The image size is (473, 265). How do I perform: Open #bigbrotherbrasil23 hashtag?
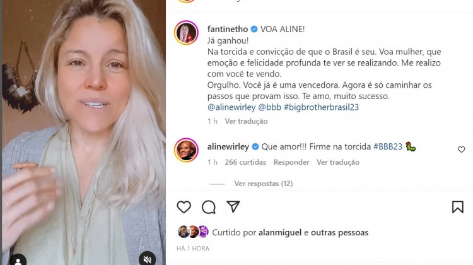click(x=321, y=107)
